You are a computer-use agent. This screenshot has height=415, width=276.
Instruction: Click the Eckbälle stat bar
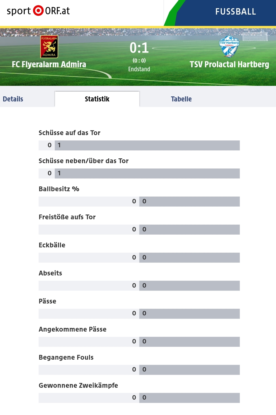(139, 258)
